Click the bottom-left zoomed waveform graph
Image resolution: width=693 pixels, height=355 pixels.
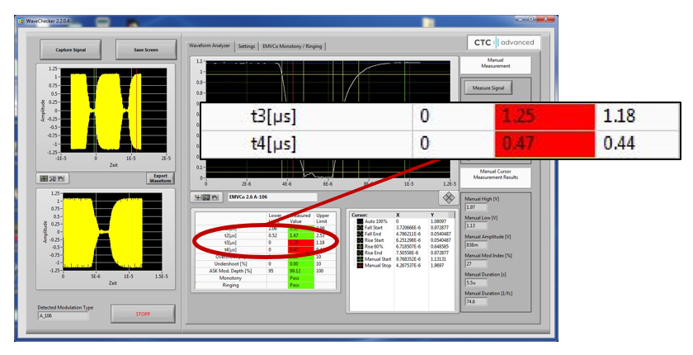pyautogui.click(x=112, y=232)
